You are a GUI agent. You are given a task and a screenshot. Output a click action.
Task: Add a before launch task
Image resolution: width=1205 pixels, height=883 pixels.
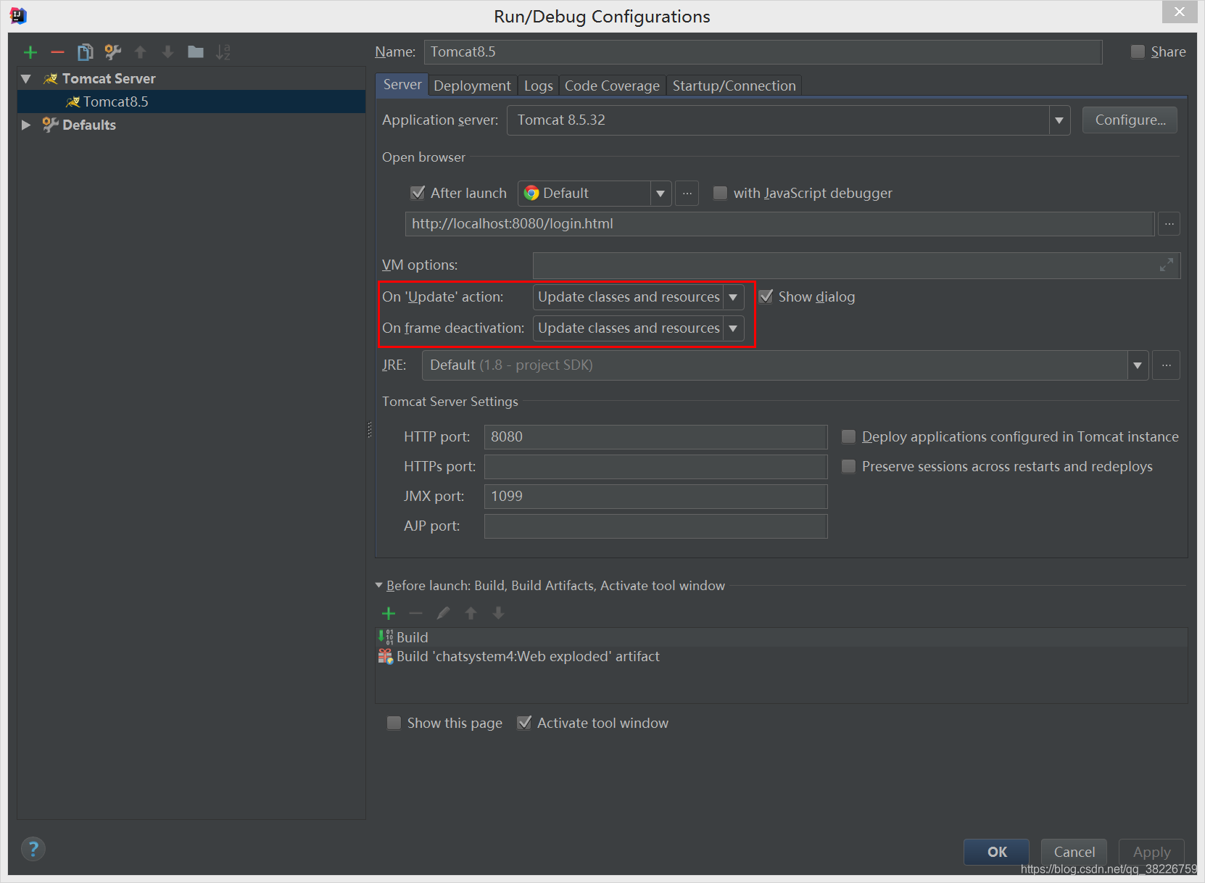point(389,613)
